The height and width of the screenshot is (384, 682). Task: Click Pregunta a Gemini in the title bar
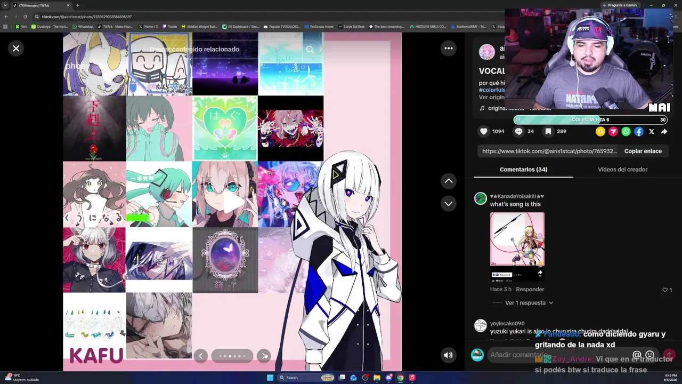(x=620, y=5)
